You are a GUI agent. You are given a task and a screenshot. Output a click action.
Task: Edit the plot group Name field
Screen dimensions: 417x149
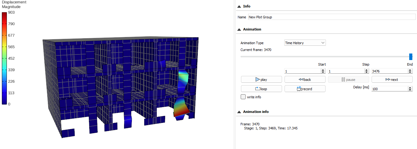click(x=332, y=17)
